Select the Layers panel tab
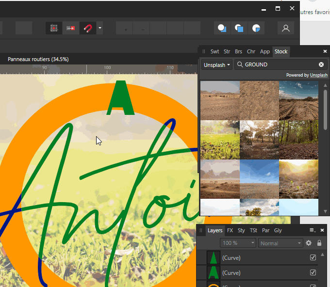 tap(215, 230)
